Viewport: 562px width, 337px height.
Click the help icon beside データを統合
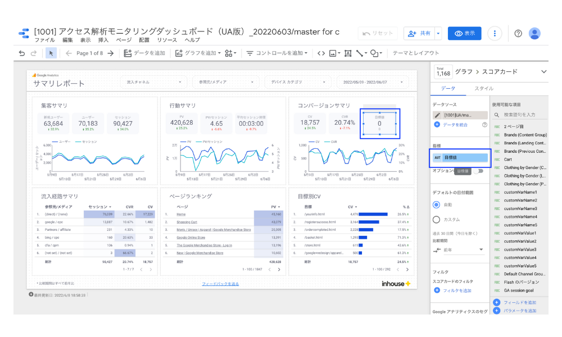click(x=484, y=125)
